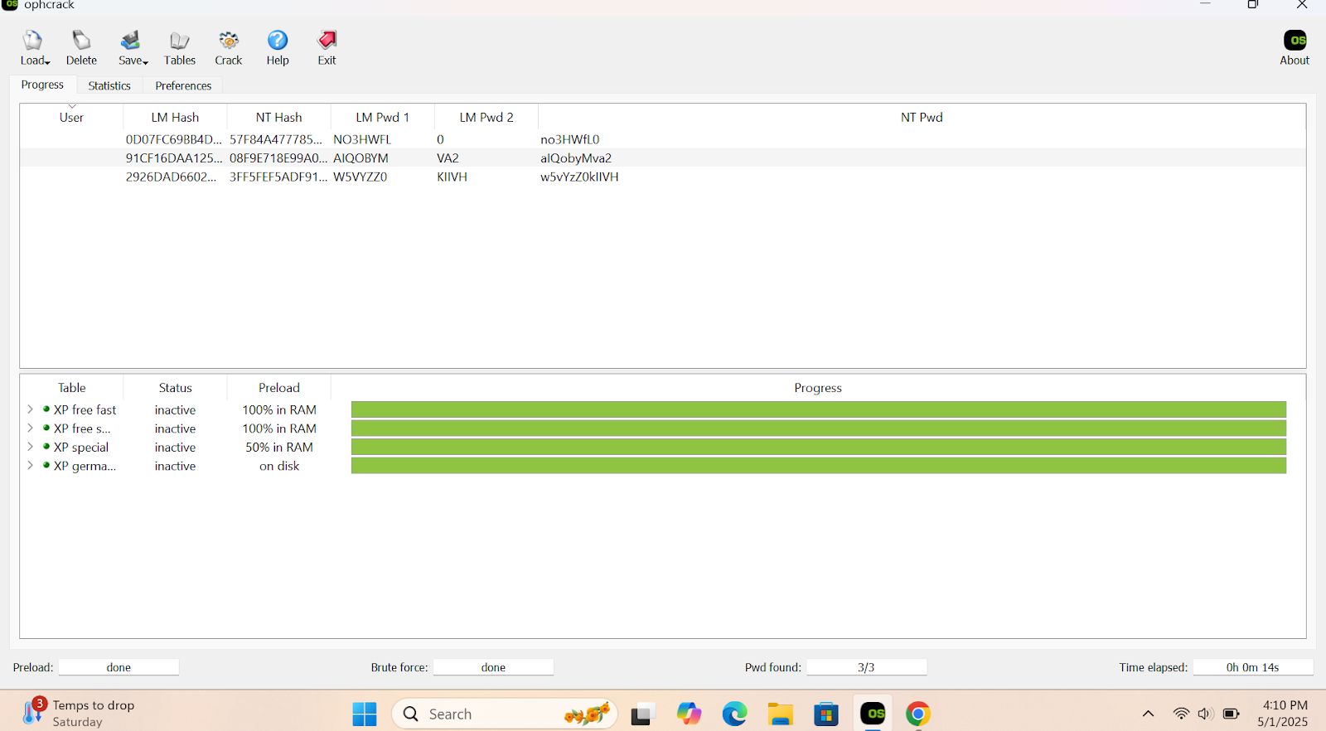Click the Preload status field showing done
Viewport: 1326px width, 731px height.
119,667
